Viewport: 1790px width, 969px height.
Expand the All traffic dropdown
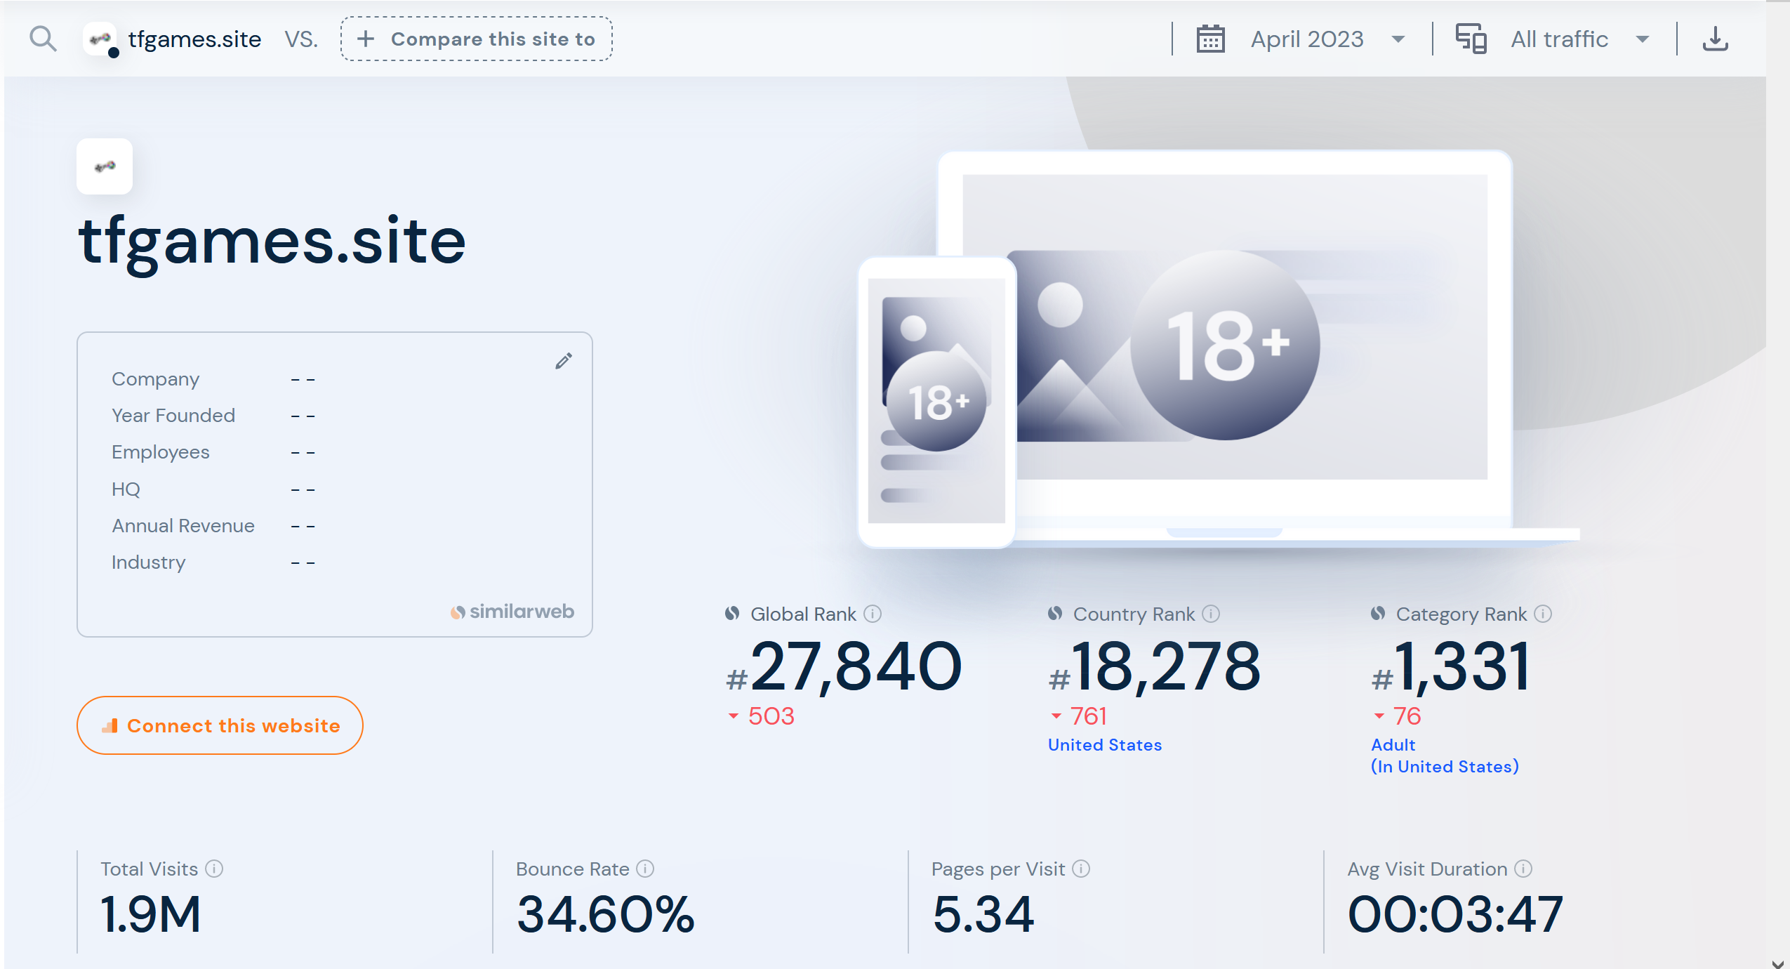click(1643, 39)
